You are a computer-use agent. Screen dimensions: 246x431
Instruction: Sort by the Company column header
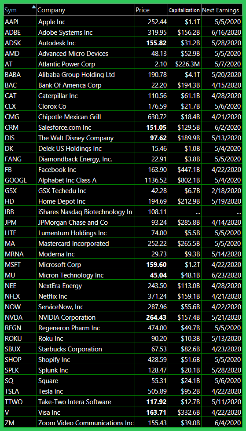pos(85,11)
